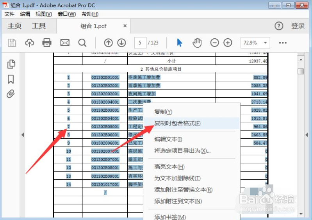This screenshot has width=312, height=220.
Task: Open page thumbnails panel icon
Action: coord(11,64)
